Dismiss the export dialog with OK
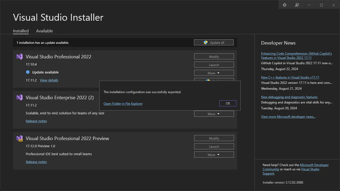The height and width of the screenshot is (191, 340). pyautogui.click(x=228, y=103)
